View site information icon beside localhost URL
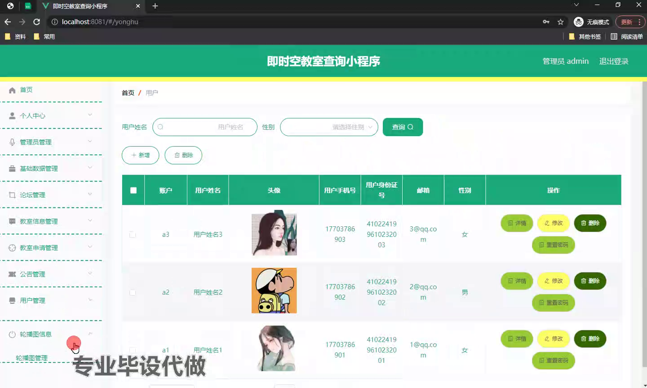Viewport: 647px width, 388px height. click(54, 22)
